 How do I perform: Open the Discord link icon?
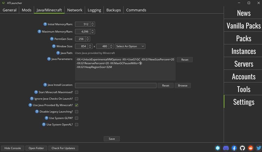[226, 148]
